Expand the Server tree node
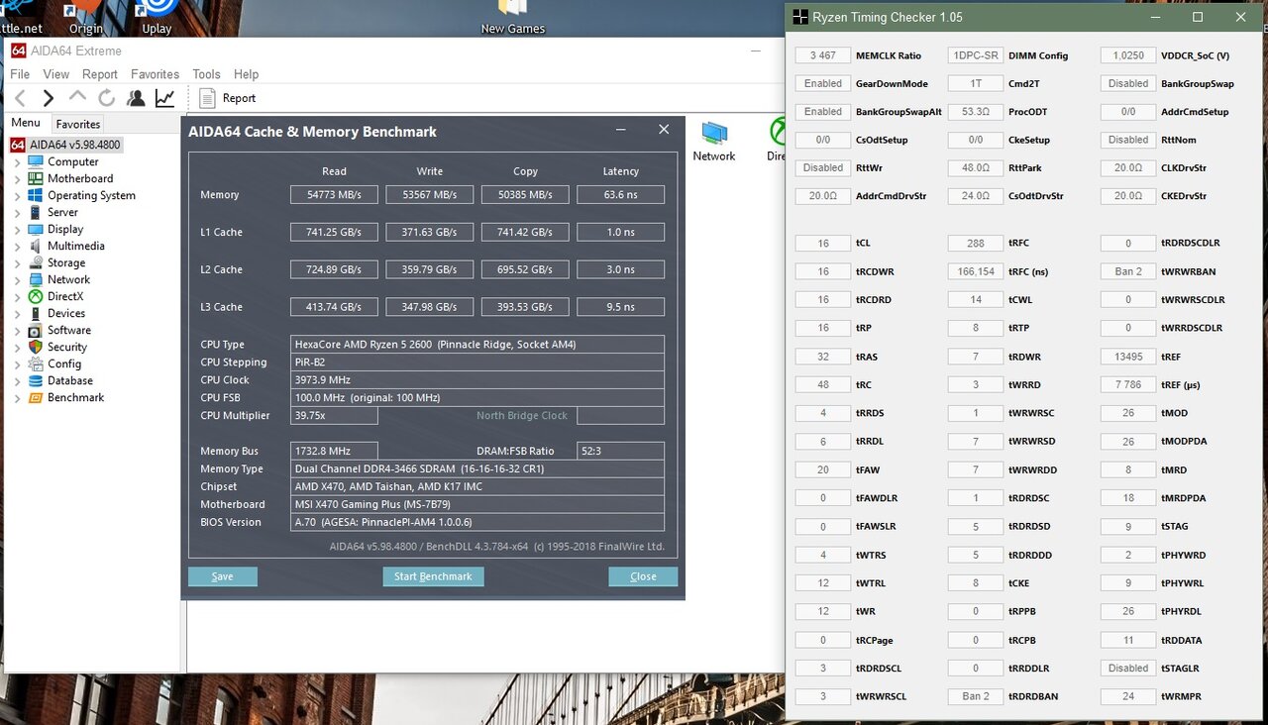 (x=17, y=212)
